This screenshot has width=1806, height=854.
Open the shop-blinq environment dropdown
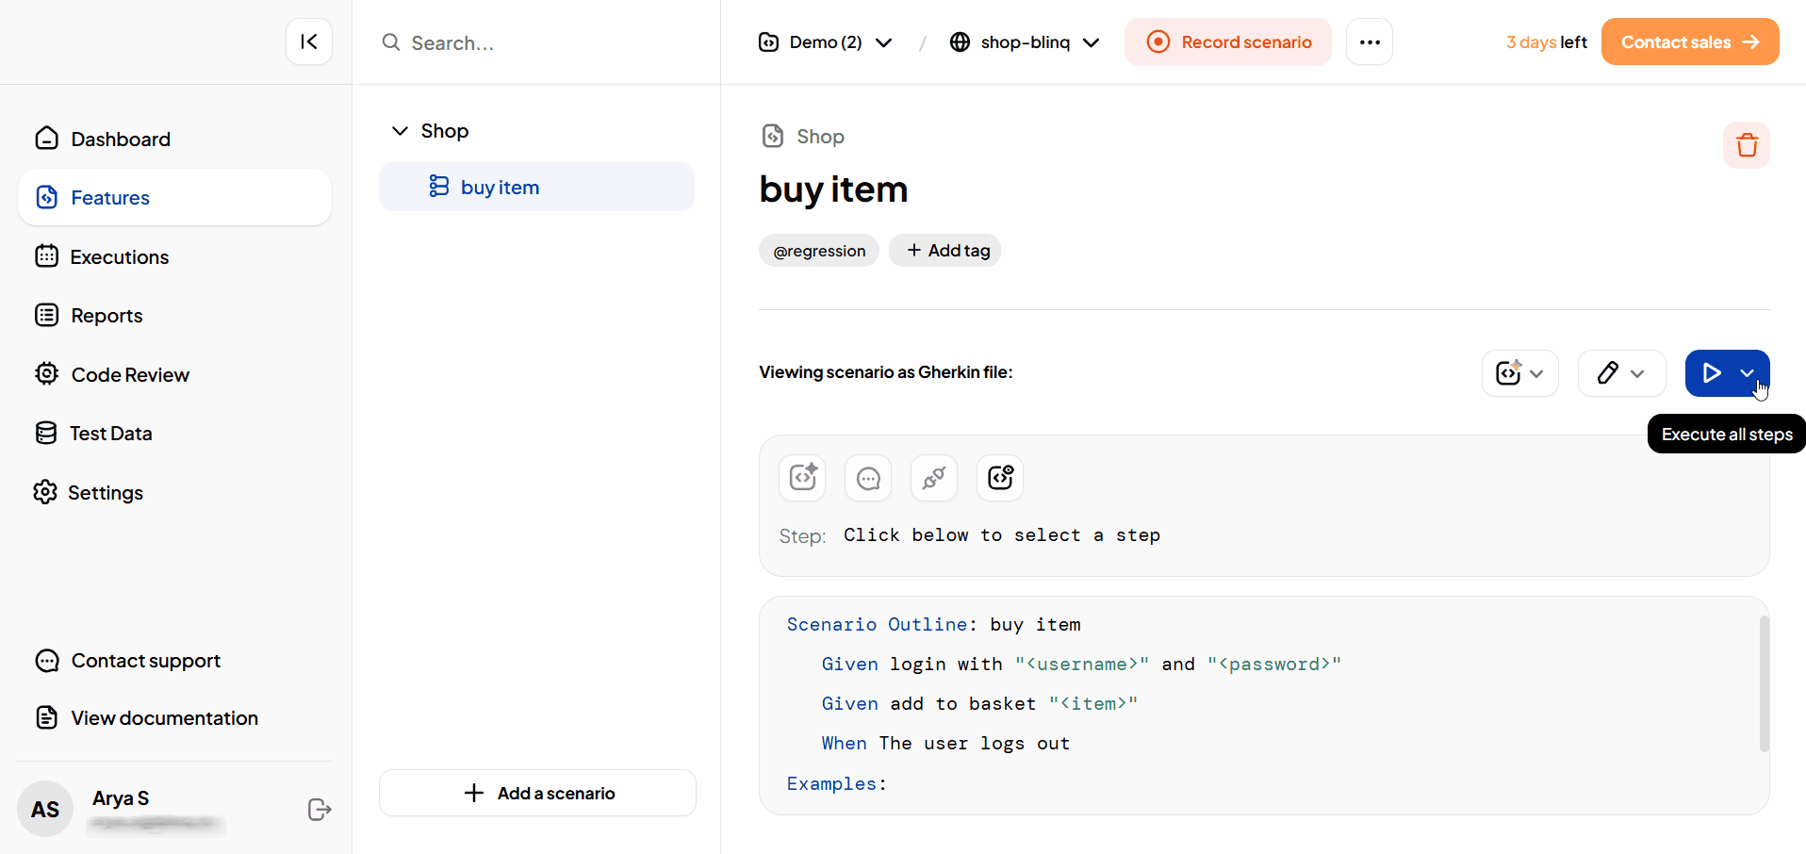pyautogui.click(x=1025, y=42)
